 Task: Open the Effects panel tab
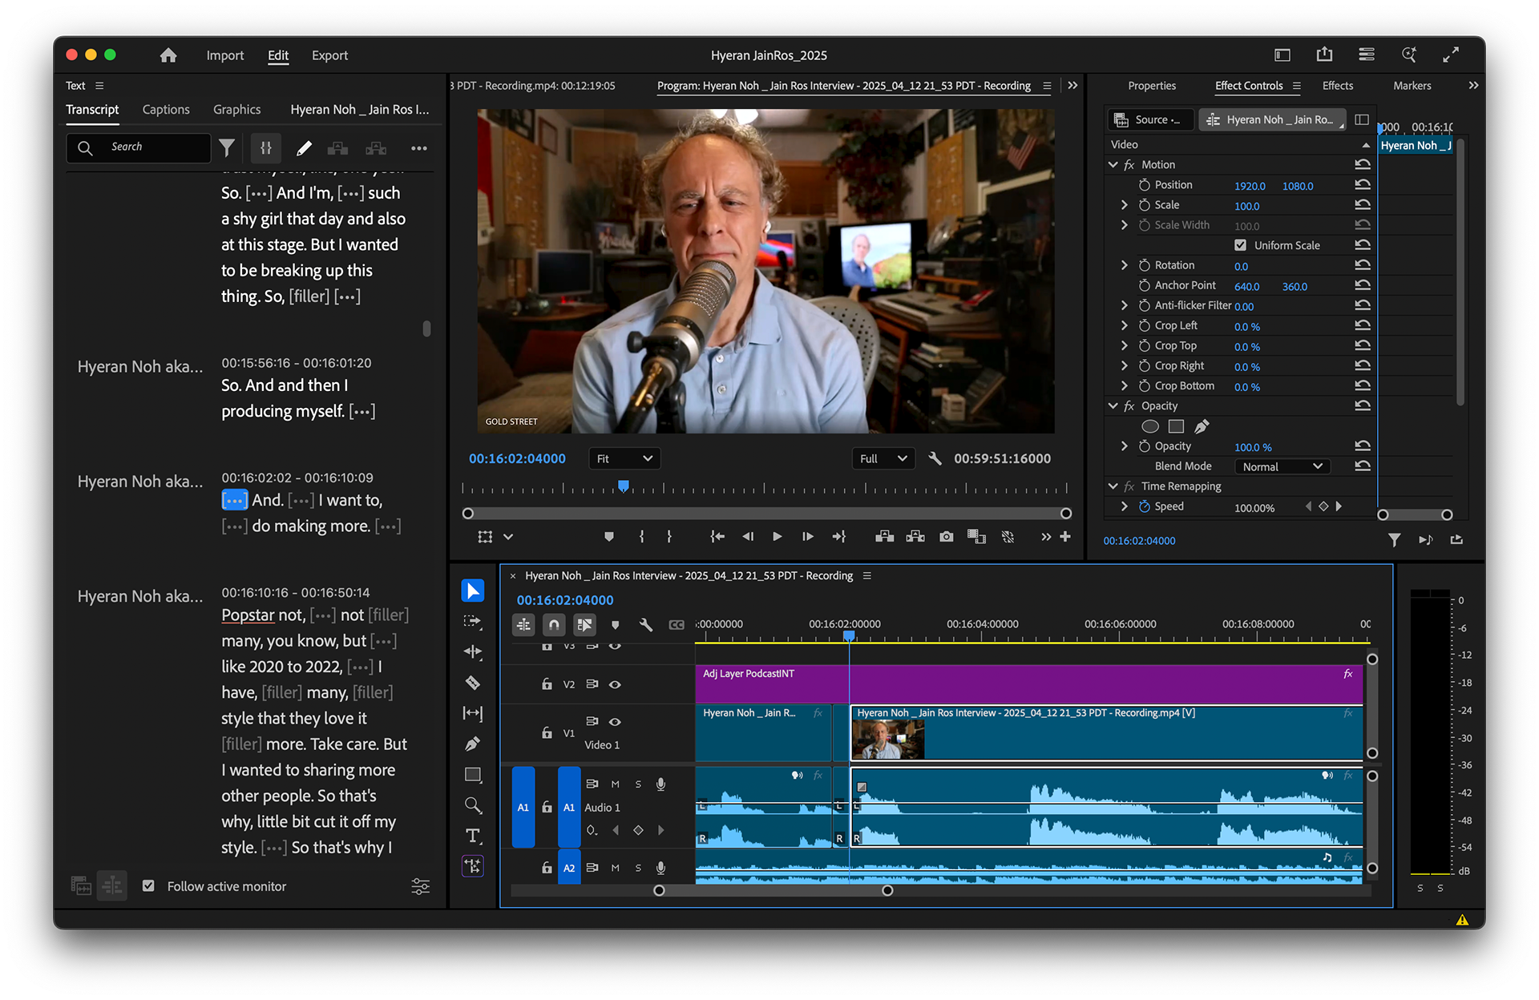1337,86
